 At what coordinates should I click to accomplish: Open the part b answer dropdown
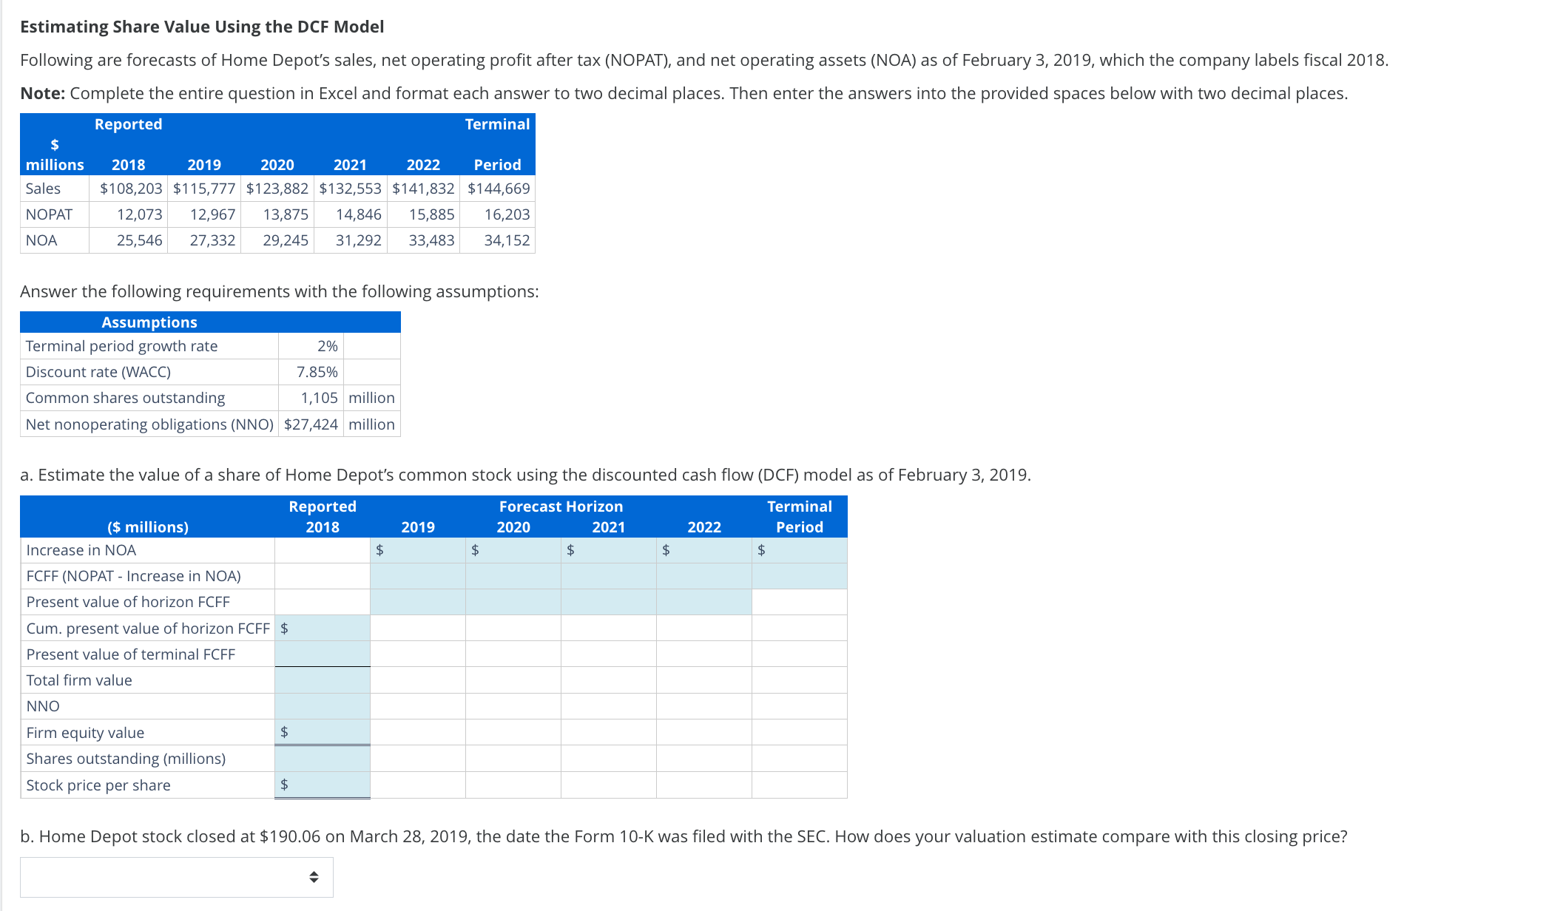176,877
